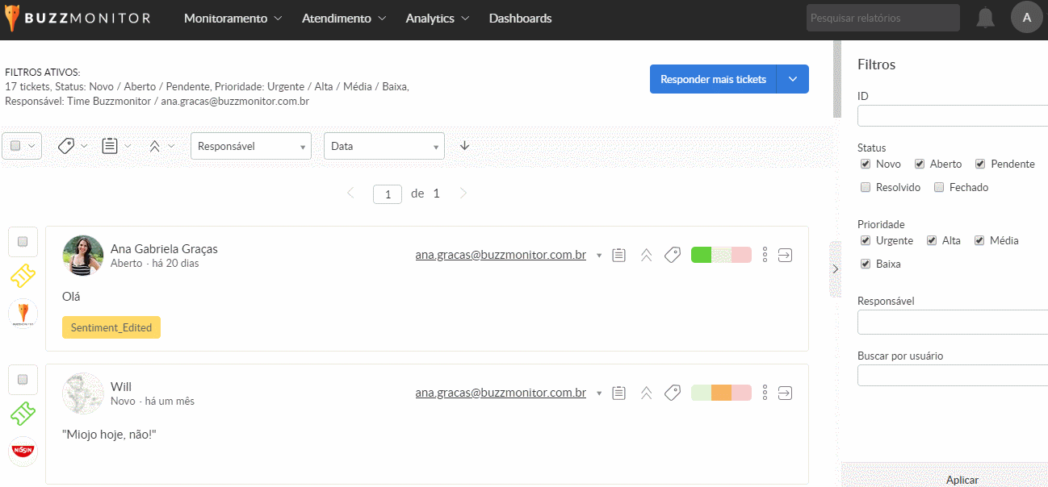Uncheck the Novo status filter
Image resolution: width=1048 pixels, height=487 pixels.
click(x=866, y=164)
